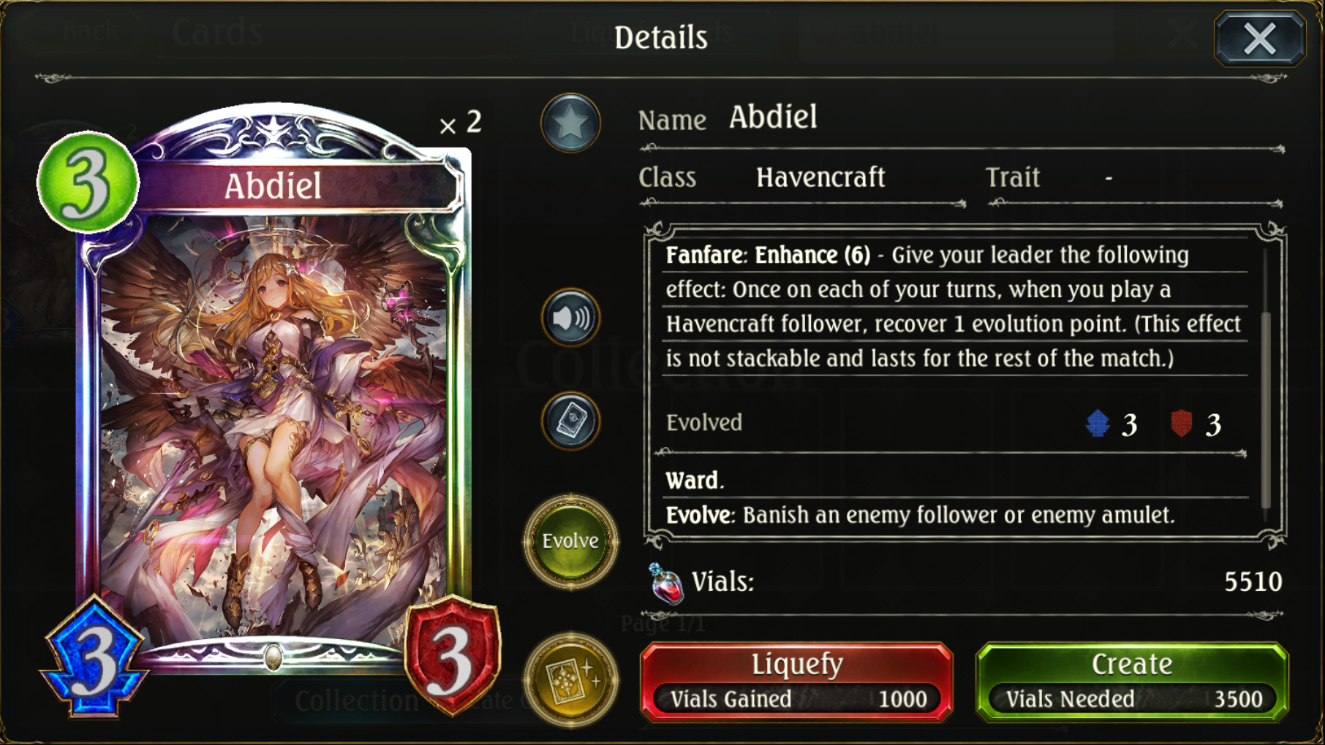Click the vials potion icon

point(665,584)
